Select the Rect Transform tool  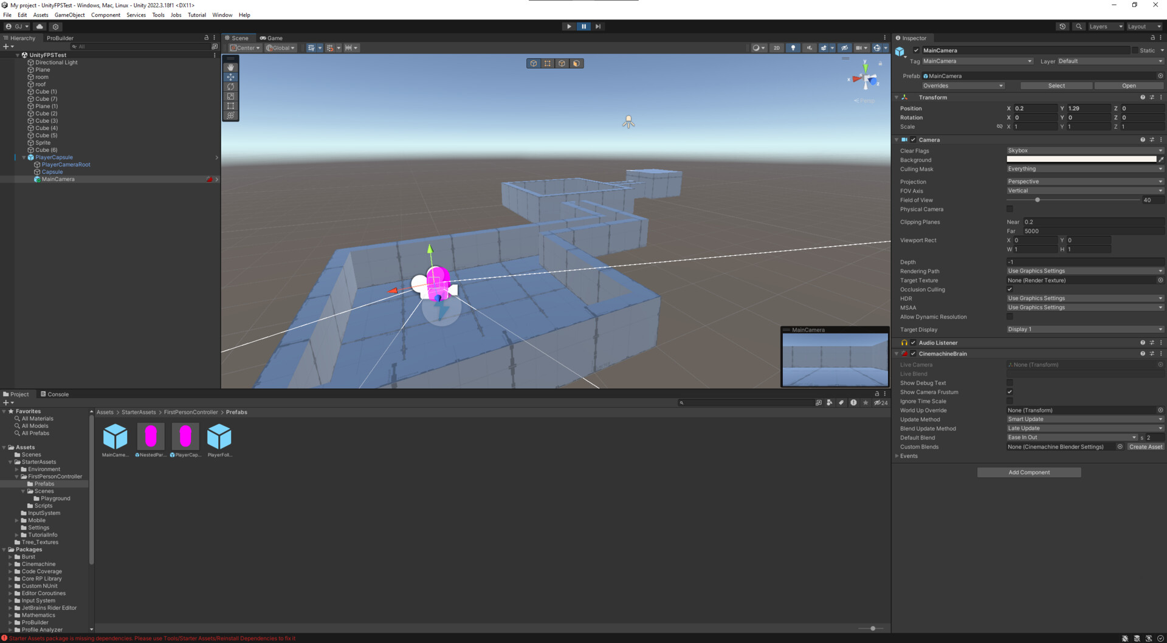coord(230,106)
